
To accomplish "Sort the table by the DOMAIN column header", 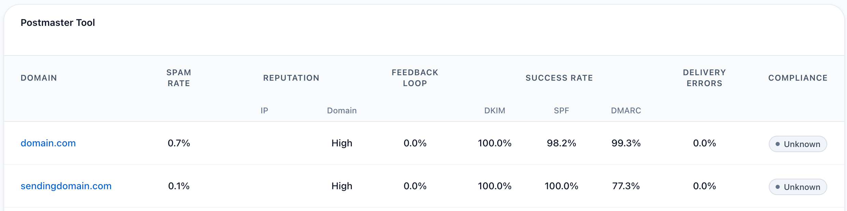I will 39,78.
